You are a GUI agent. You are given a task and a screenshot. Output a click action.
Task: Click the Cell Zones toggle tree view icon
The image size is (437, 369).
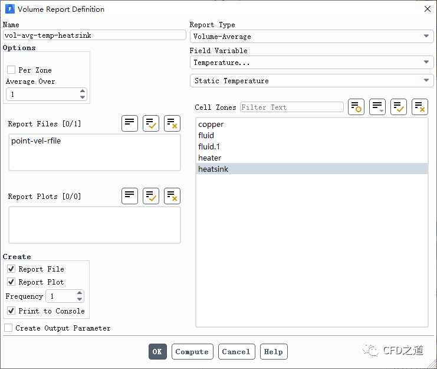point(377,107)
